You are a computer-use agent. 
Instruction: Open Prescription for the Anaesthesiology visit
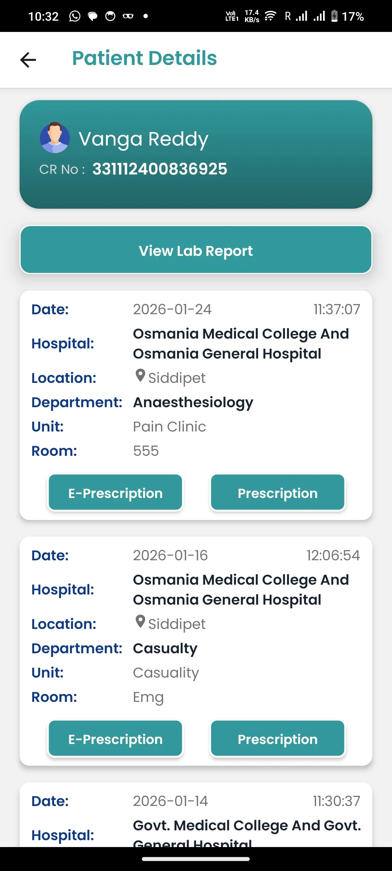[x=278, y=493]
